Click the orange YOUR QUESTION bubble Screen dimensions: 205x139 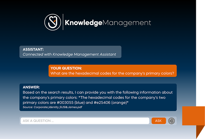[112, 71]
